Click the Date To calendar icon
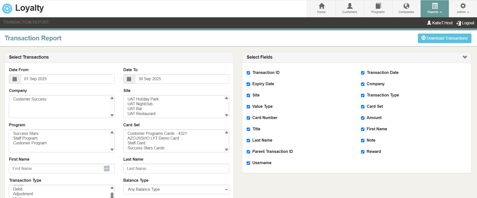The width and height of the screenshot is (477, 198). 129,79
